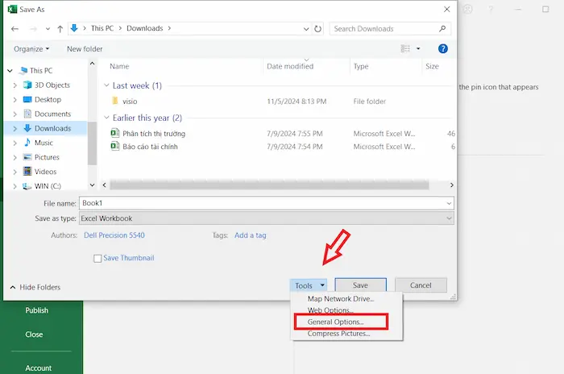The width and height of the screenshot is (564, 374).
Task: Click the Dell Precision 5540 author link
Action: tap(114, 235)
